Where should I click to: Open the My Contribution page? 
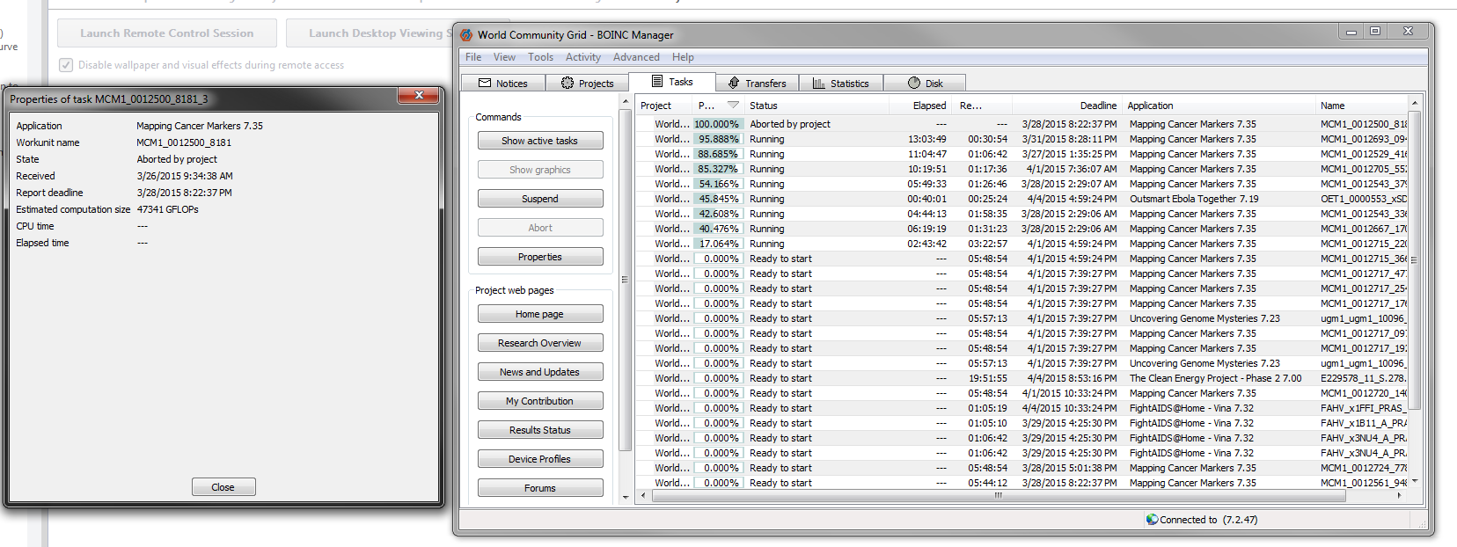(540, 401)
